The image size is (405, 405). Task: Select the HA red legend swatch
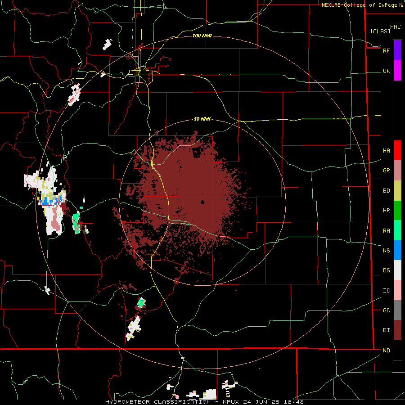pos(397,150)
